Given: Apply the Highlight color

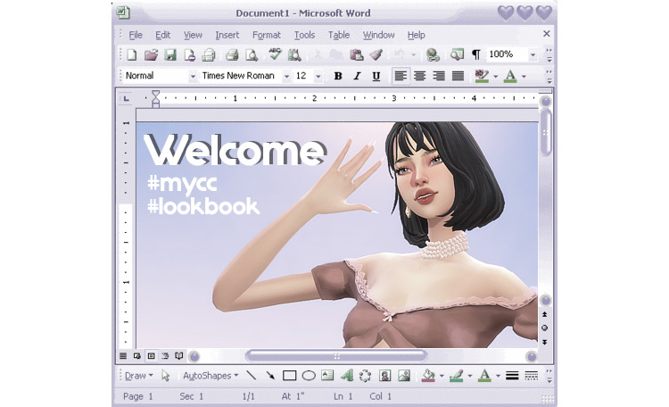Looking at the screenshot, I should point(482,76).
